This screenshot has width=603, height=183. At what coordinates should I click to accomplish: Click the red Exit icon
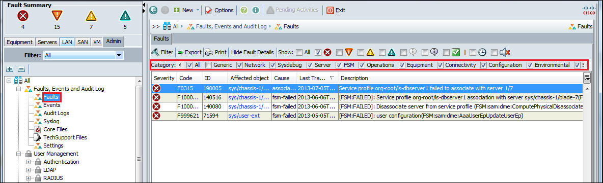click(x=330, y=10)
